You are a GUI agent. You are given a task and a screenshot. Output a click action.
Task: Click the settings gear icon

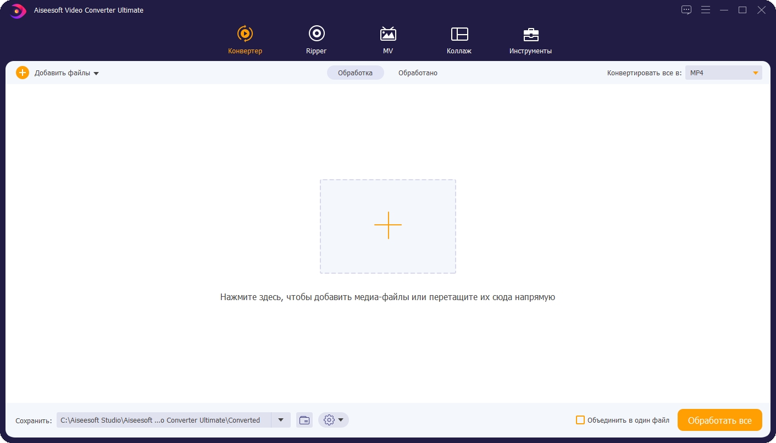(329, 420)
